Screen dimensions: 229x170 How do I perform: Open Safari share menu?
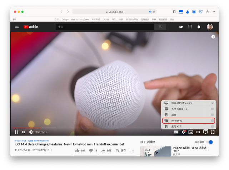tap(207, 11)
